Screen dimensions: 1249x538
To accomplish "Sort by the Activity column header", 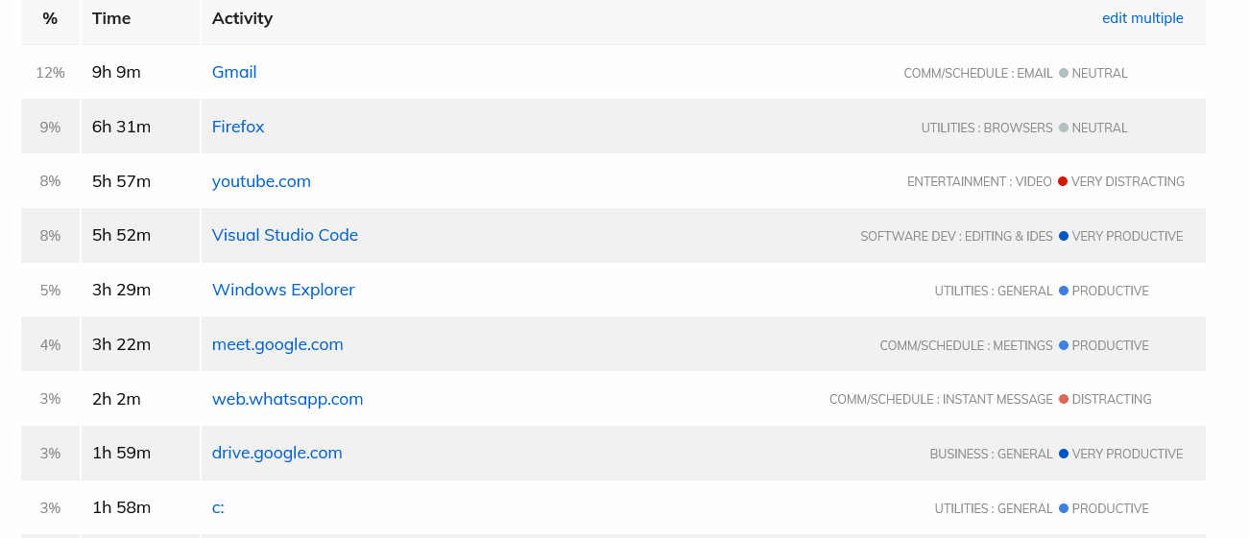I will [x=242, y=18].
